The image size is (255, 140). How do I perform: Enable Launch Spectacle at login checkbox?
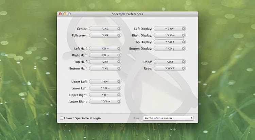point(62,118)
